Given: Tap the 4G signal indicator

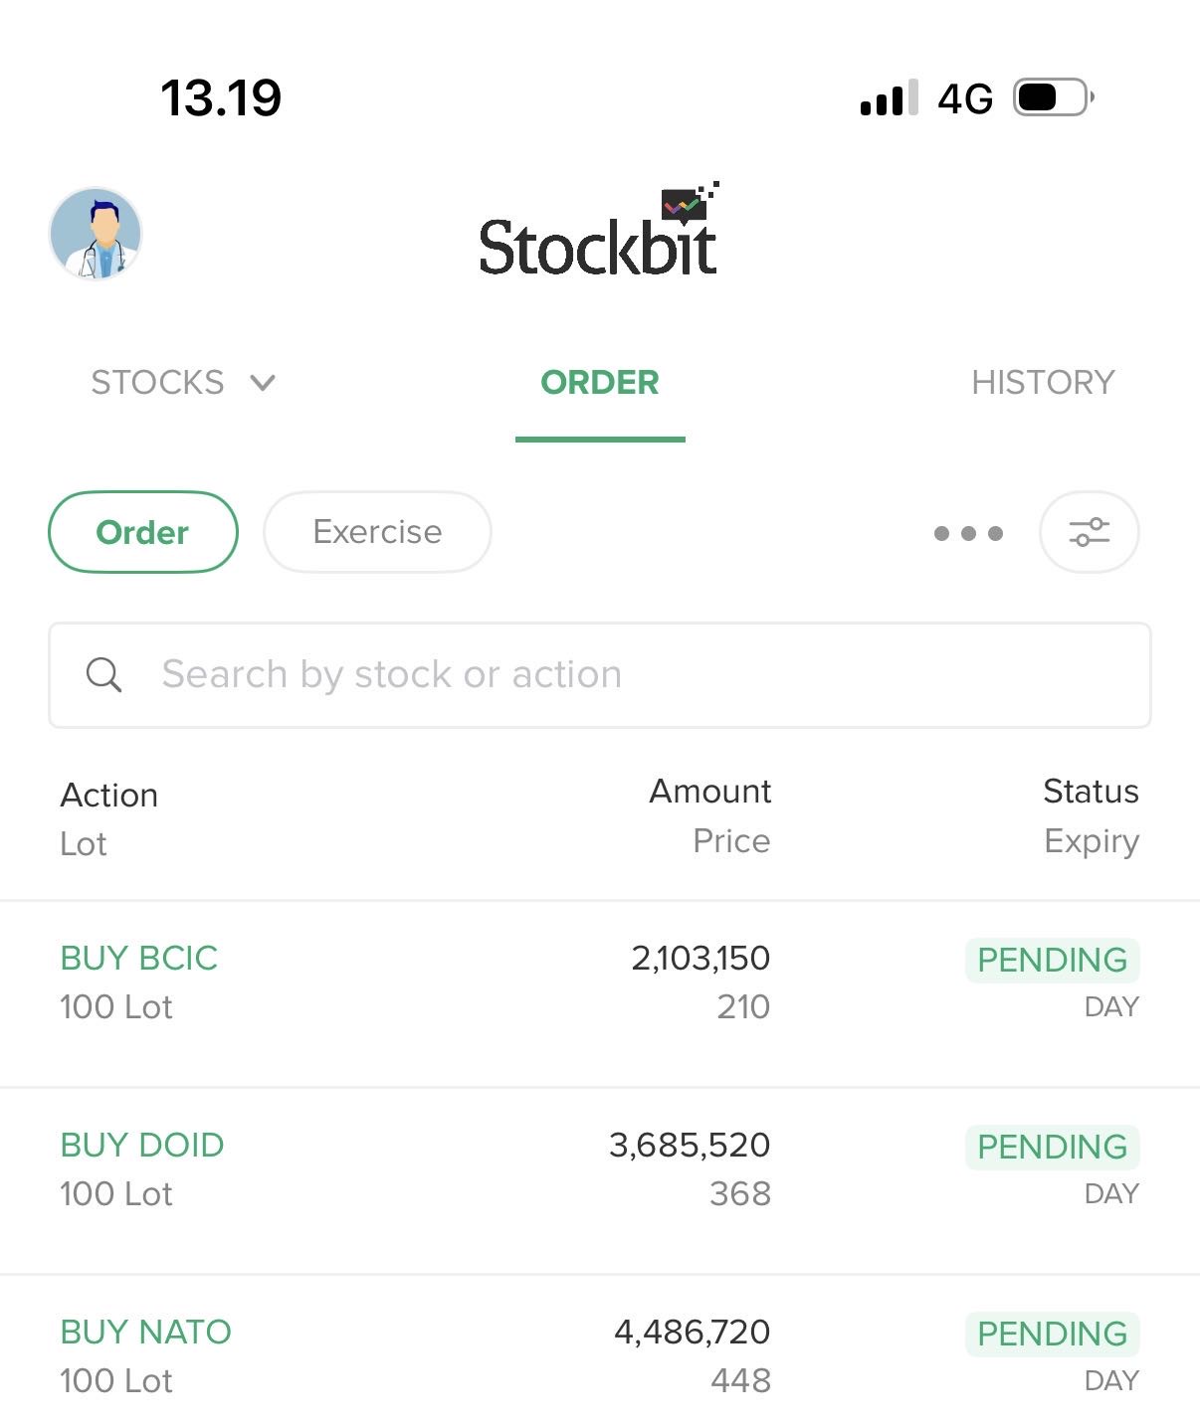Looking at the screenshot, I should click(x=964, y=98).
